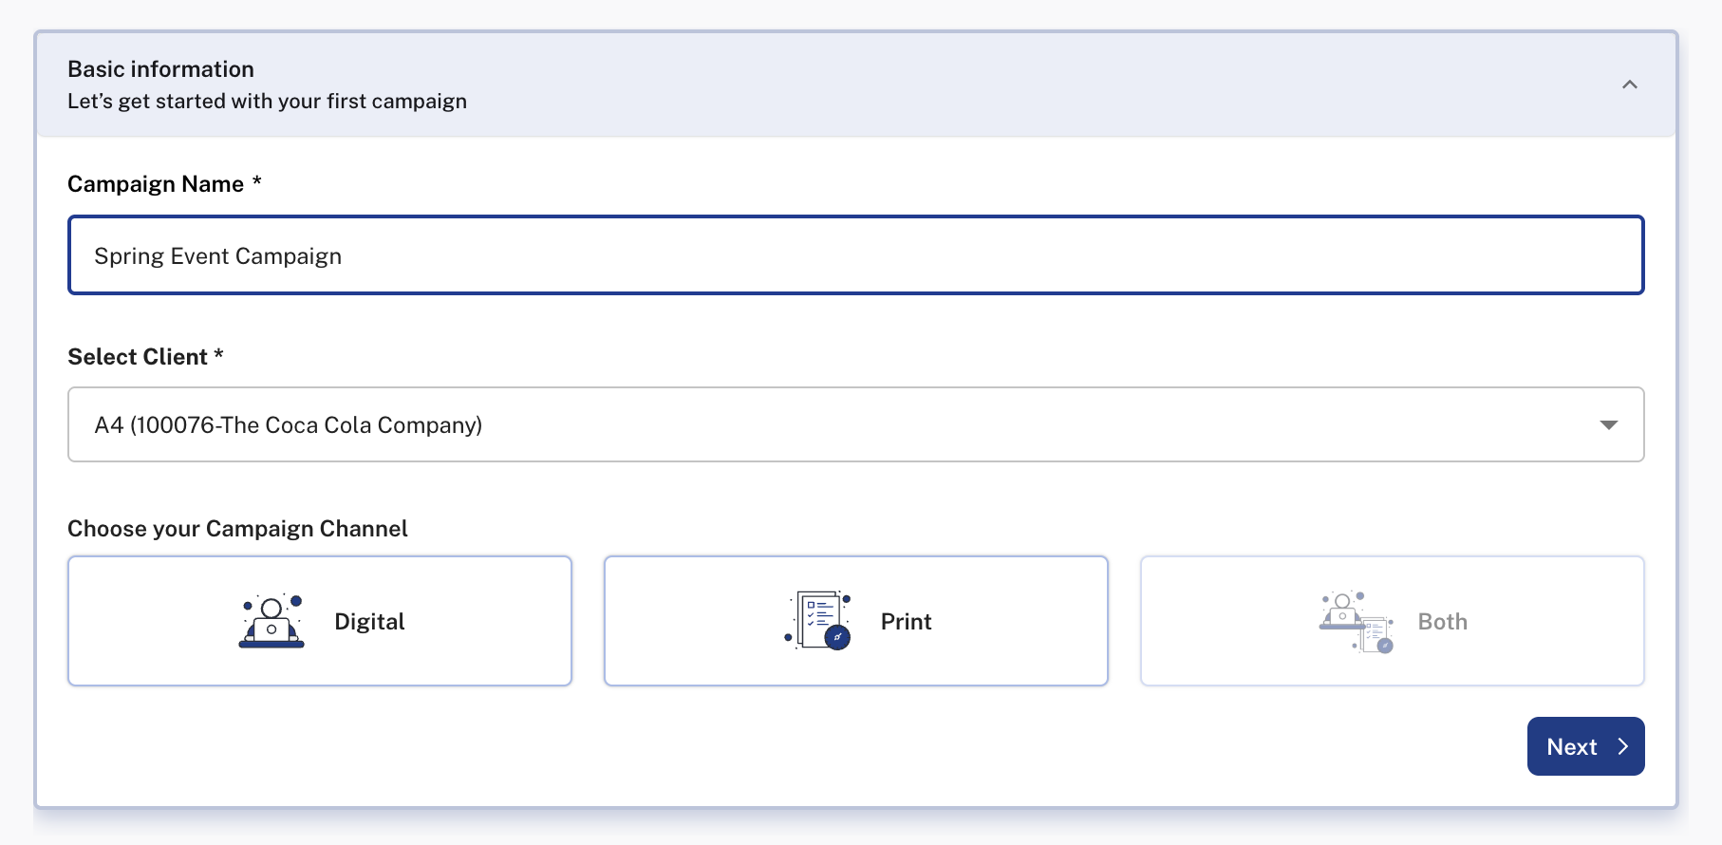Image resolution: width=1722 pixels, height=845 pixels.
Task: Choose the Both text label option
Action: [x=1442, y=622]
